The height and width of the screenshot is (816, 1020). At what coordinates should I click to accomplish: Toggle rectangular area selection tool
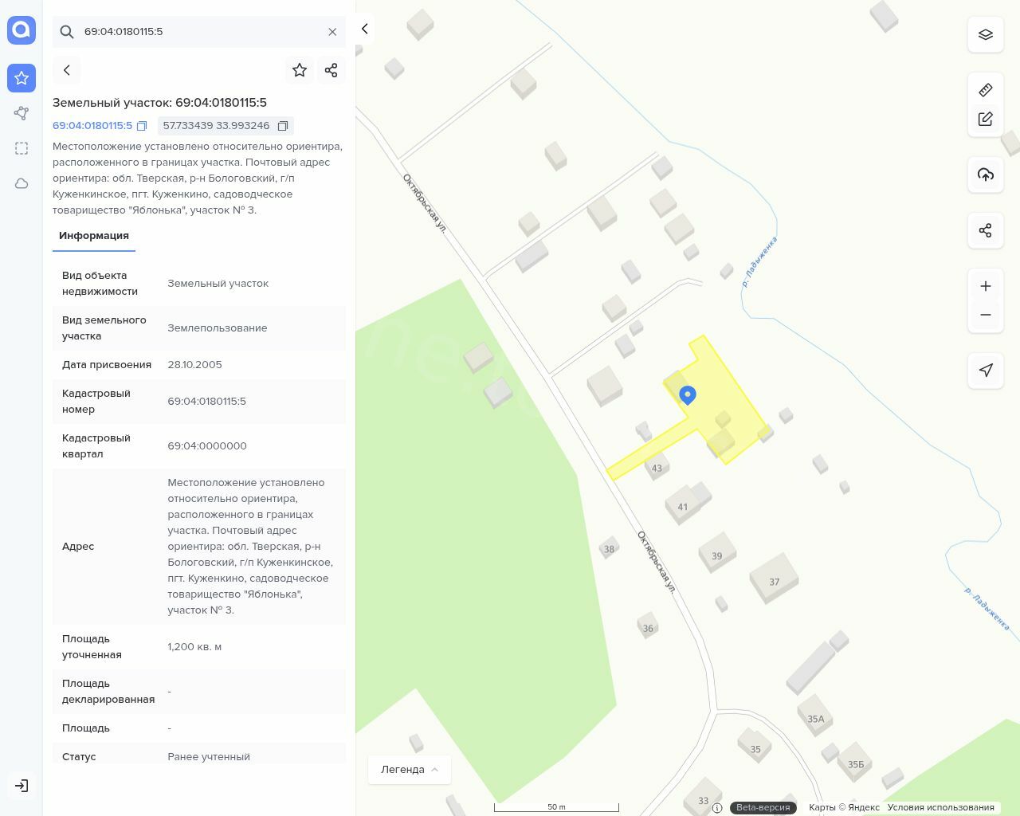tap(22, 148)
